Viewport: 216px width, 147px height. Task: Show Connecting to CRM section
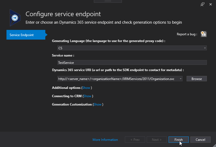[87, 96]
